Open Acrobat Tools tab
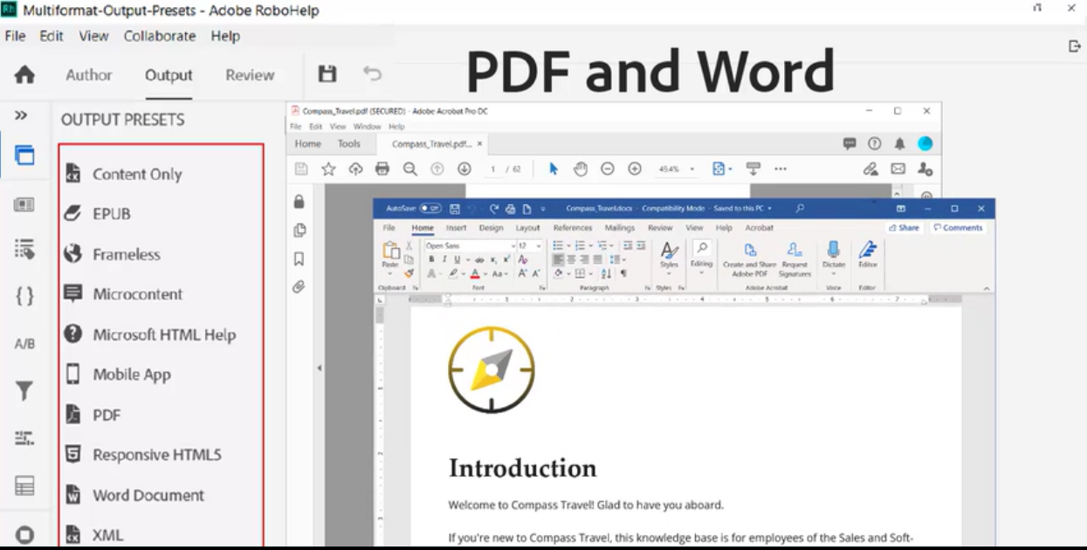 (349, 144)
